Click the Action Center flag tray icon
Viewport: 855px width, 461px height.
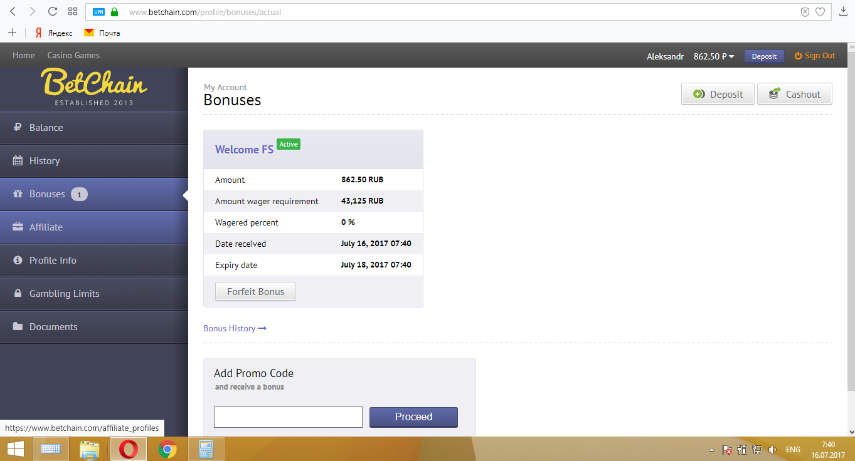tap(727, 450)
